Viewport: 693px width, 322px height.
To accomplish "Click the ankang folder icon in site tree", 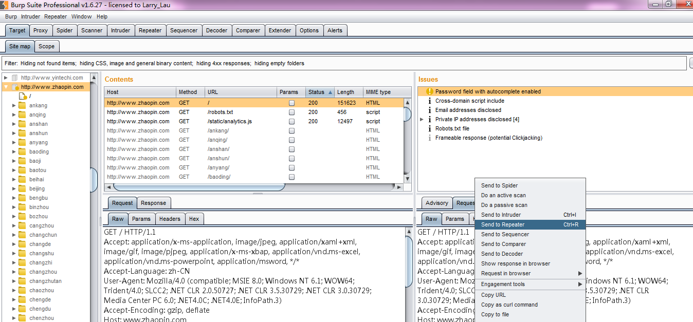I will [x=22, y=105].
